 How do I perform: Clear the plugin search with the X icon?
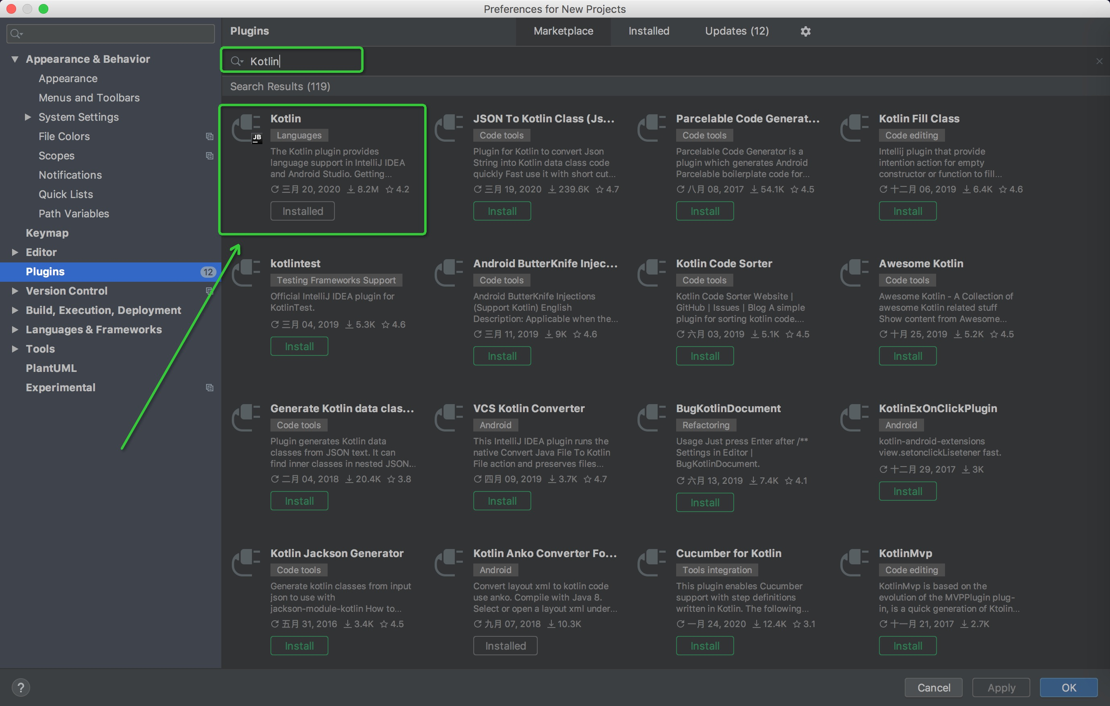point(1100,61)
